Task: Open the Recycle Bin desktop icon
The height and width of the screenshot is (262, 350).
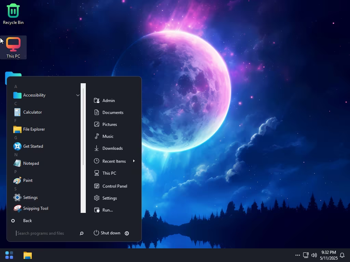Action: coord(13,14)
